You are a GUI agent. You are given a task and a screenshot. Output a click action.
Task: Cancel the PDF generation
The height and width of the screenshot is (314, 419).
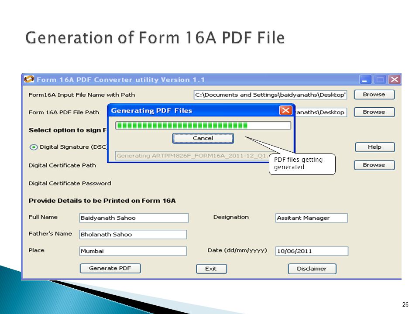click(203, 138)
